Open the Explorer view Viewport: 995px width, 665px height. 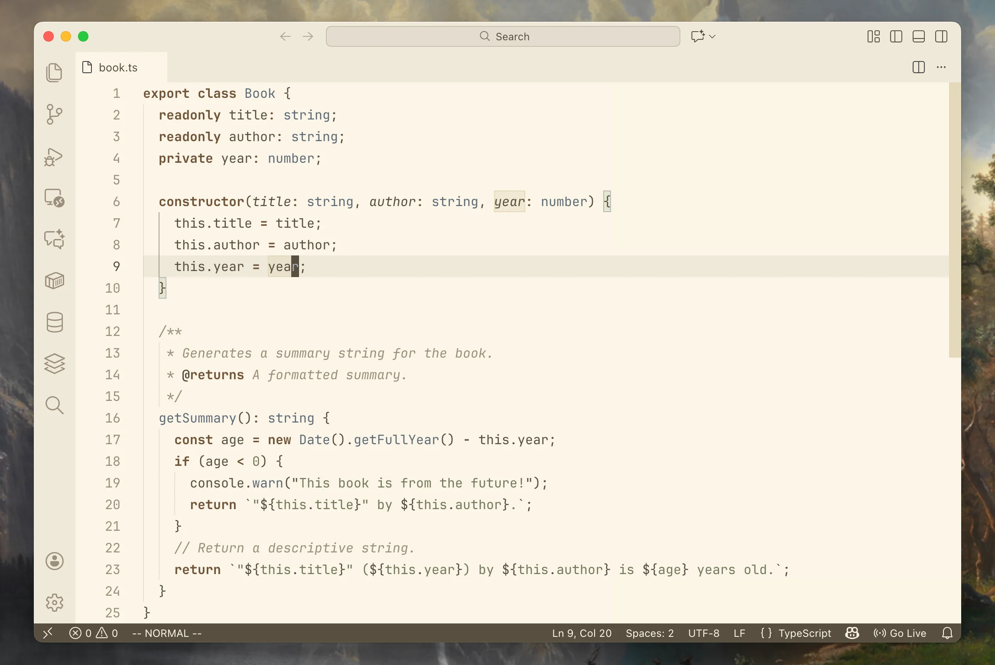[54, 72]
